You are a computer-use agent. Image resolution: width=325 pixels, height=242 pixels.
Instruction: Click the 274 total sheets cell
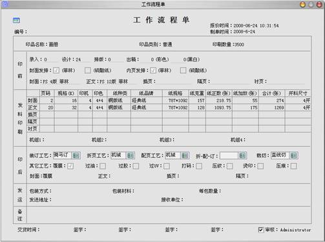(x=271, y=100)
